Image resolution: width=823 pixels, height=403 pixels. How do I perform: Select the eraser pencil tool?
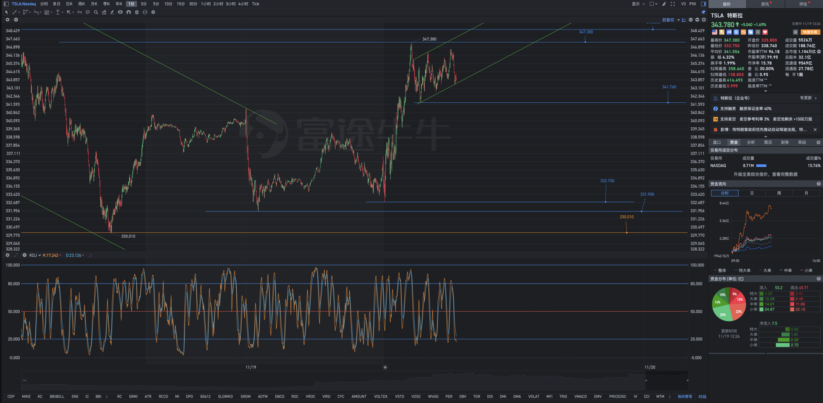[x=112, y=12]
